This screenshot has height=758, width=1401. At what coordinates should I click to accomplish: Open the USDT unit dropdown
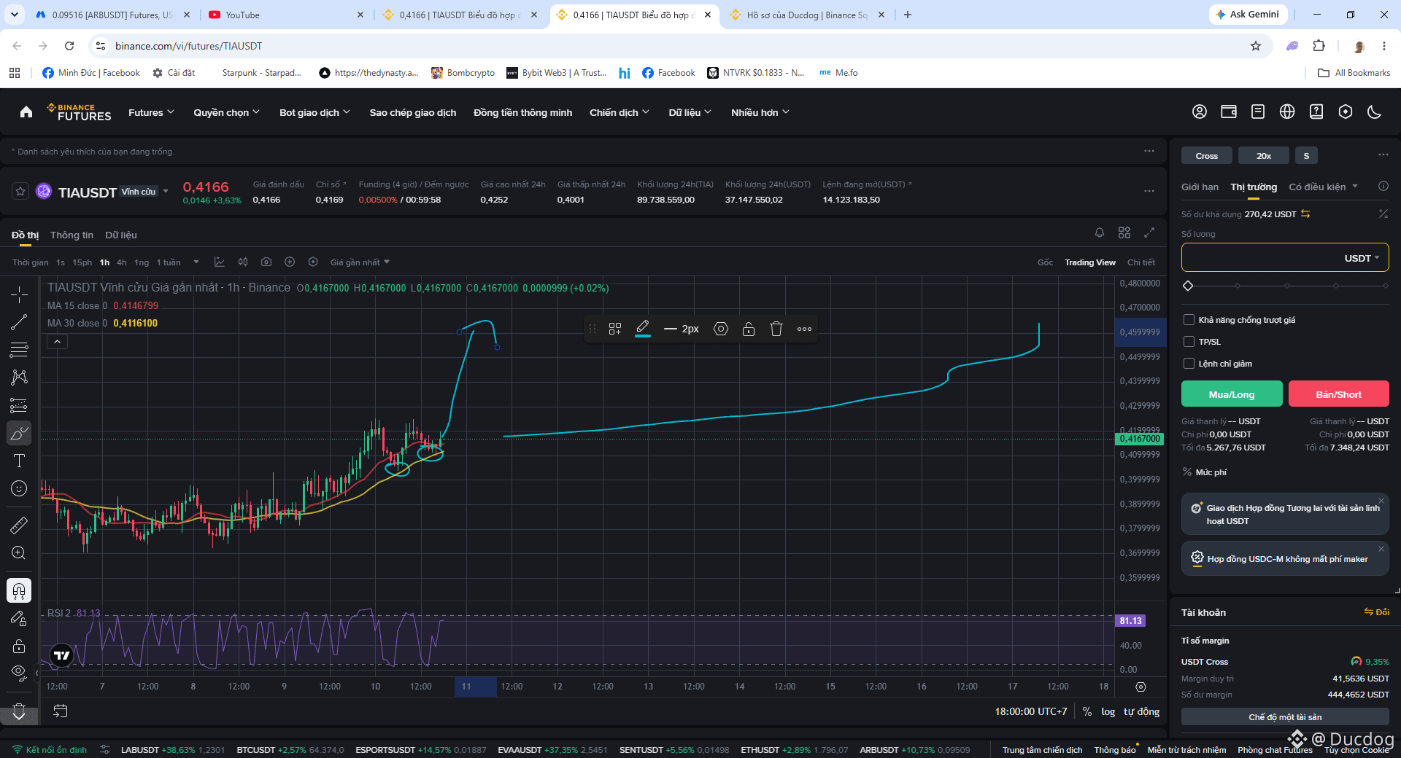(x=1362, y=258)
